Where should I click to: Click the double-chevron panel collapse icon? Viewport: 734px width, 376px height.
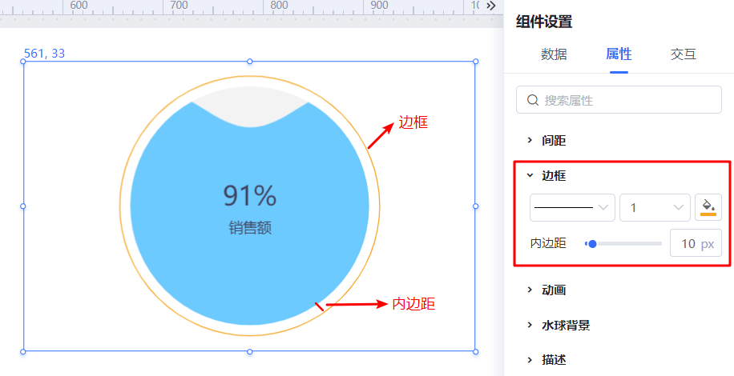[x=490, y=6]
